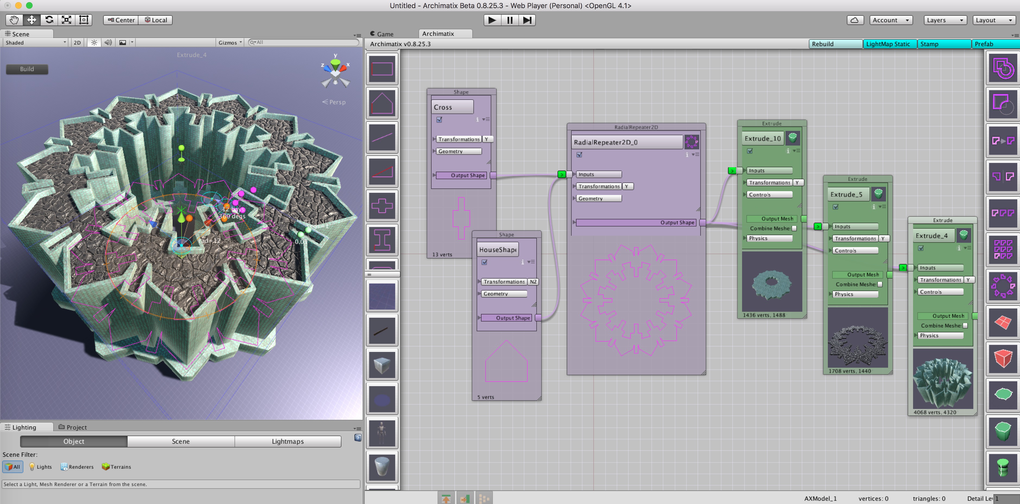Click the Rebuild button
Screen dimensions: 1020x504
click(835, 44)
